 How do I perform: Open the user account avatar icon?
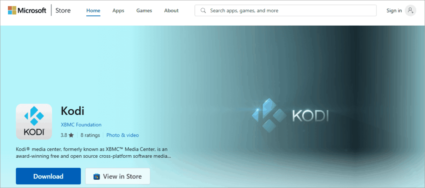[x=410, y=10]
